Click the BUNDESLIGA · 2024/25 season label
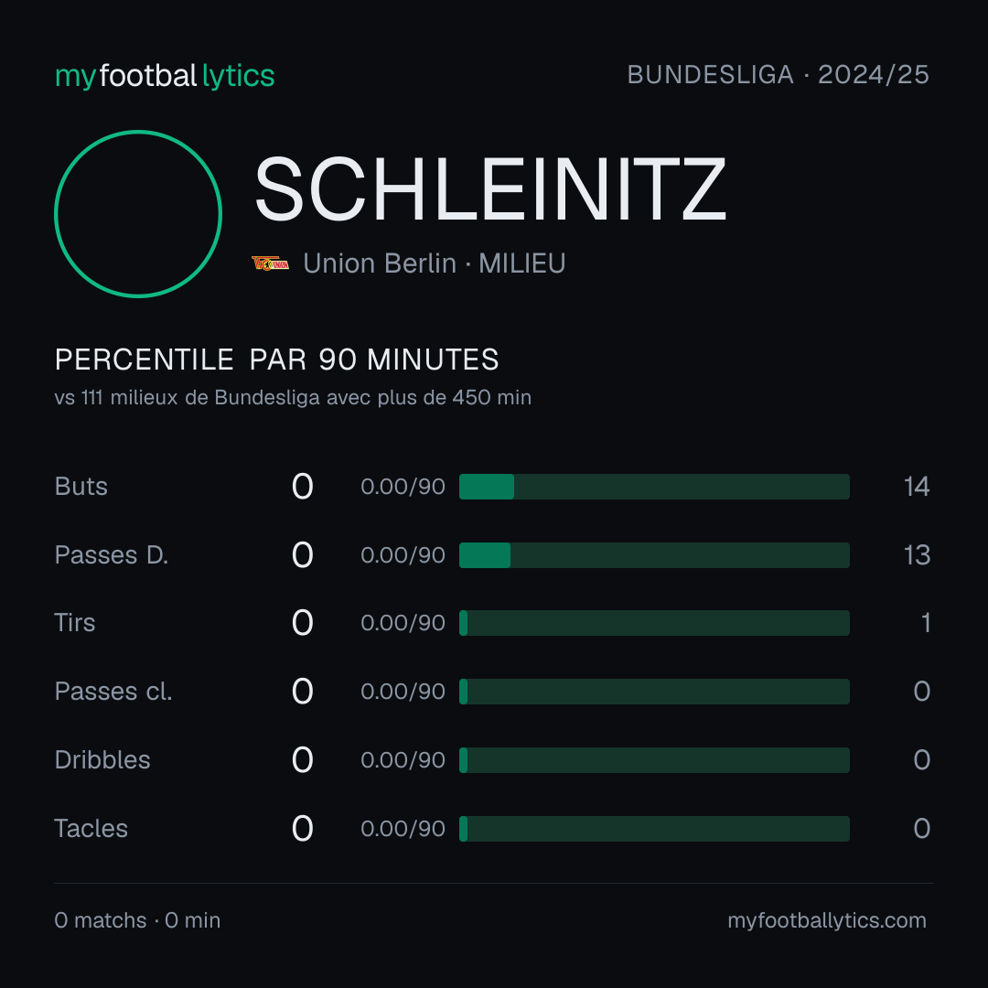Image resolution: width=988 pixels, height=988 pixels. click(x=779, y=74)
